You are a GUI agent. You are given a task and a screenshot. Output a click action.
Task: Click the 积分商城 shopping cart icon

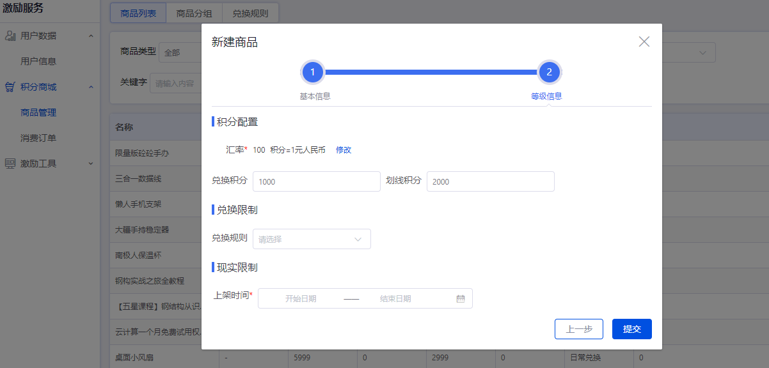[10, 87]
